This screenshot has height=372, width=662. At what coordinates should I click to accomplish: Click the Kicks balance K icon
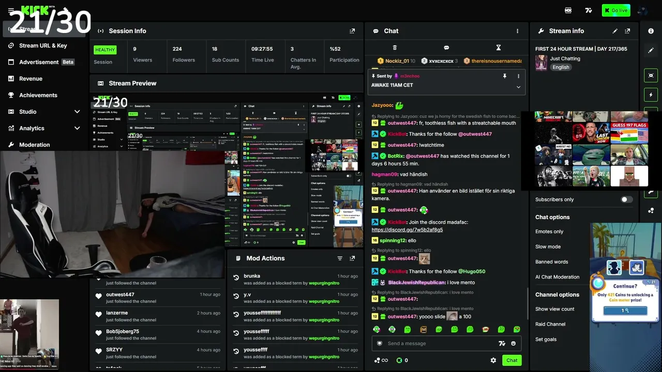coord(399,360)
